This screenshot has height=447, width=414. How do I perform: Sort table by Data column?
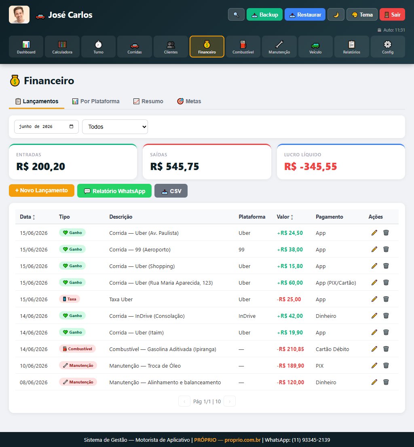(27, 217)
